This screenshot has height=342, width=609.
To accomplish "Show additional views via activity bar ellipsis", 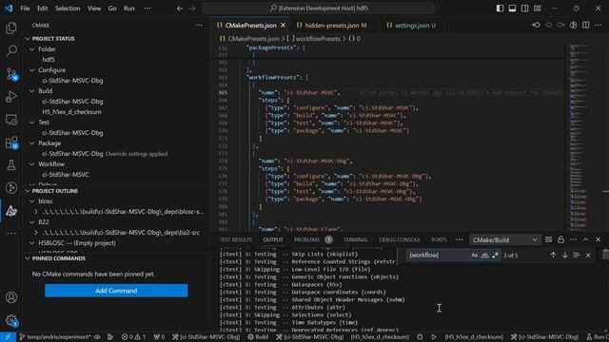I will point(11,234).
